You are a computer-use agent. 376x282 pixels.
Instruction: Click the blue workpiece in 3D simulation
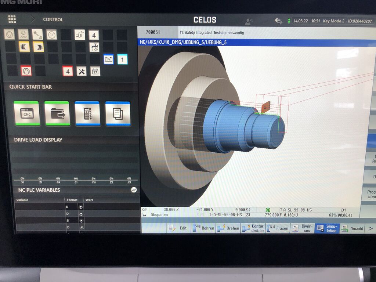pos(242,127)
